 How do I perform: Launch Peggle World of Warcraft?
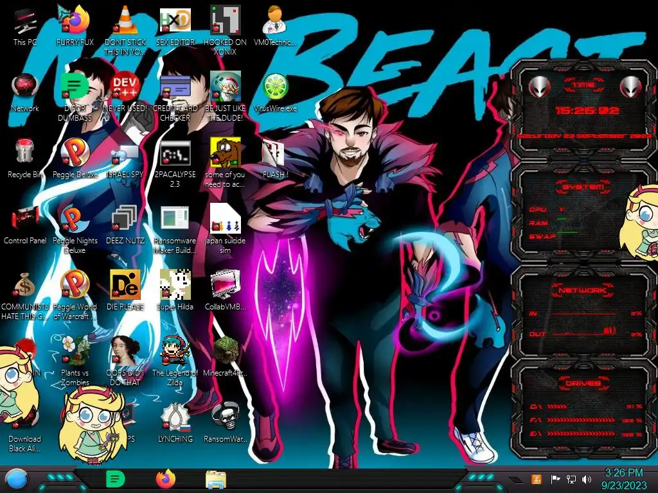point(75,296)
